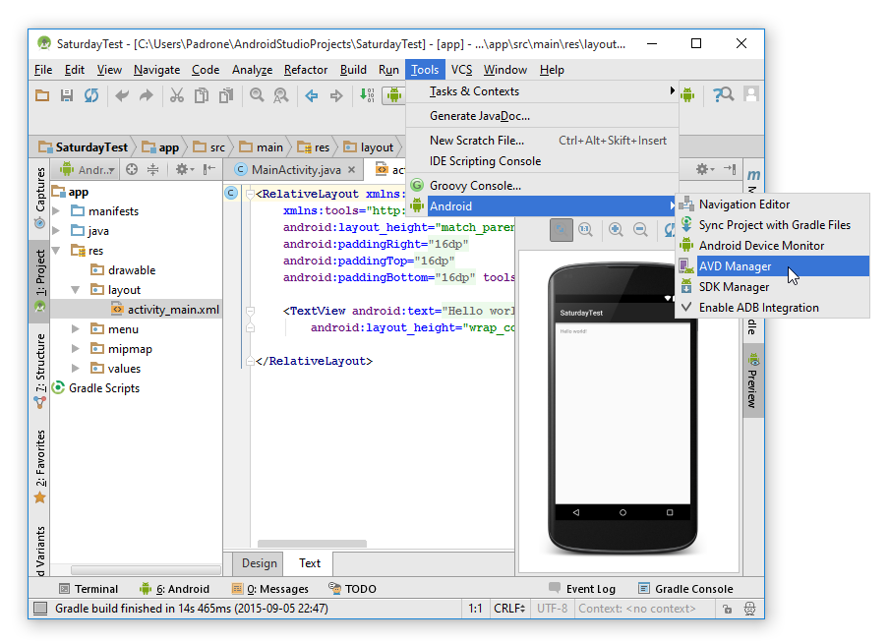Image resolution: width=889 pixels, height=643 pixels.
Task: Click the collapse all icon in project panel
Action: pyautogui.click(x=153, y=169)
